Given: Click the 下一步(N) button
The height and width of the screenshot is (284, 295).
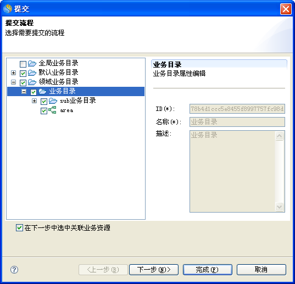Looking at the screenshot, I should (x=154, y=270).
